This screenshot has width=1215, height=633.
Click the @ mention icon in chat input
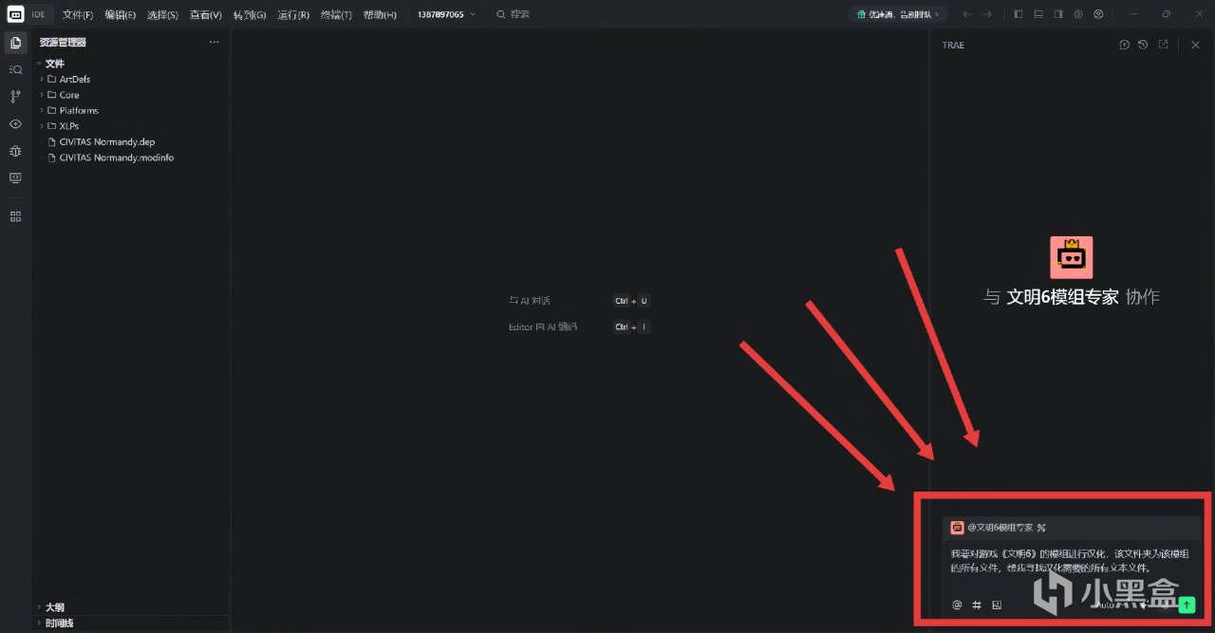[x=957, y=605]
